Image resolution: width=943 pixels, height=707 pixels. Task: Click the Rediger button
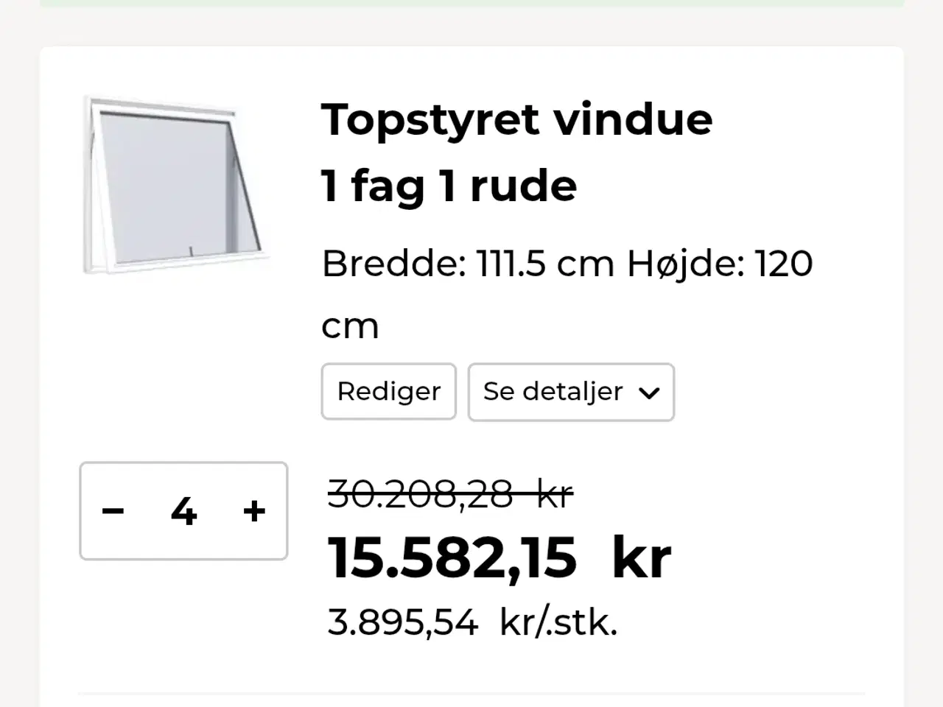(388, 392)
